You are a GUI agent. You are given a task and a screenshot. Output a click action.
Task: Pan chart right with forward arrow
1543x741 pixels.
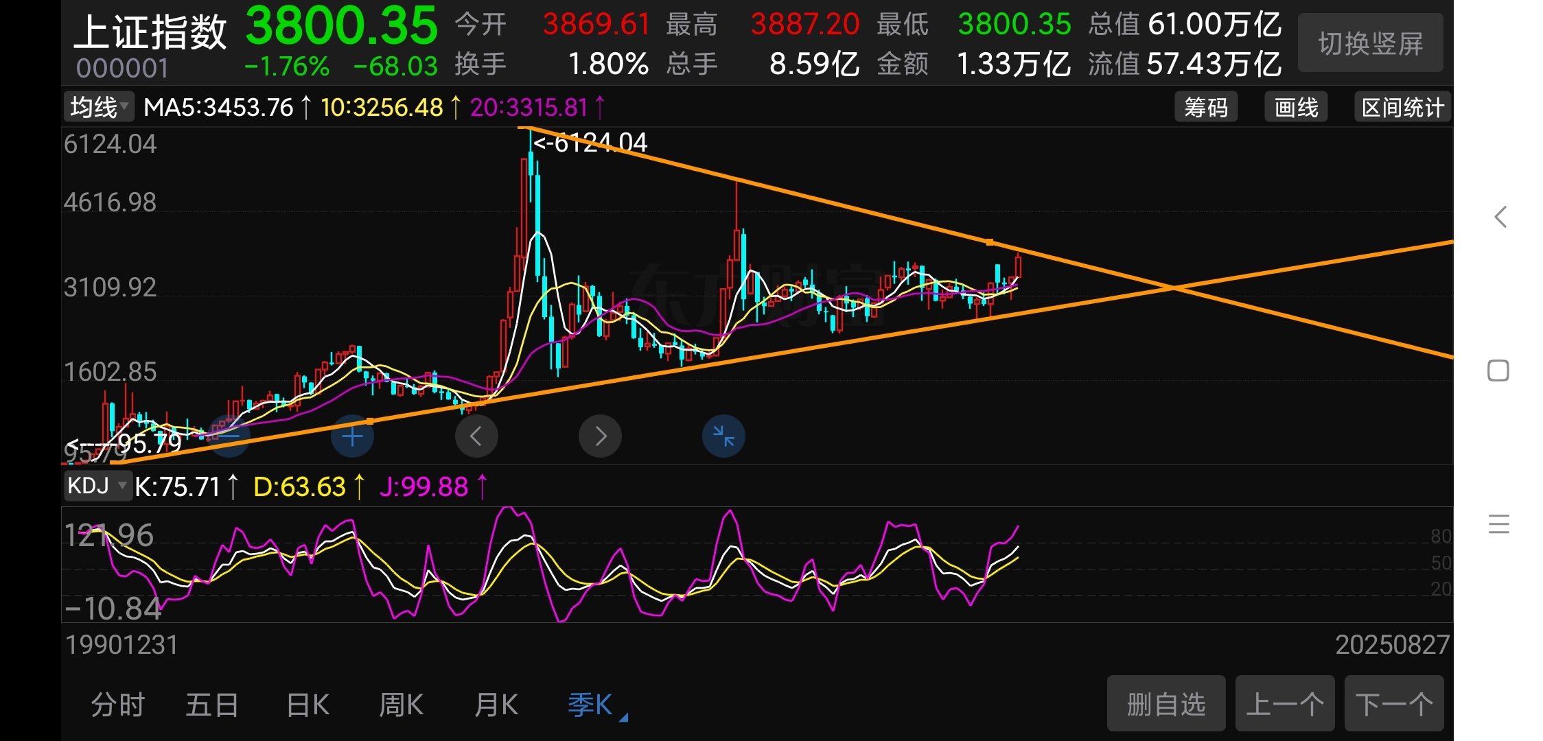pos(600,436)
